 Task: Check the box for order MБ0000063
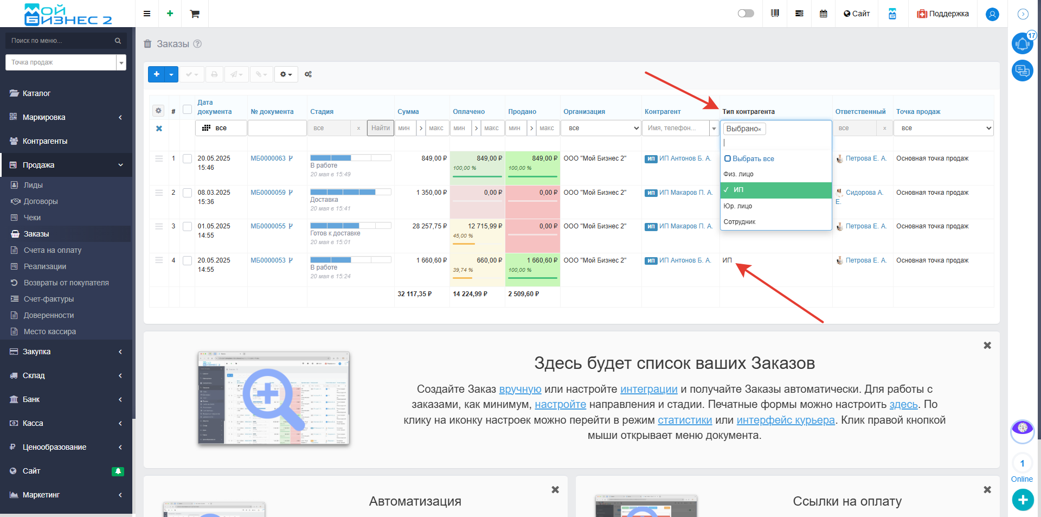[x=187, y=159]
